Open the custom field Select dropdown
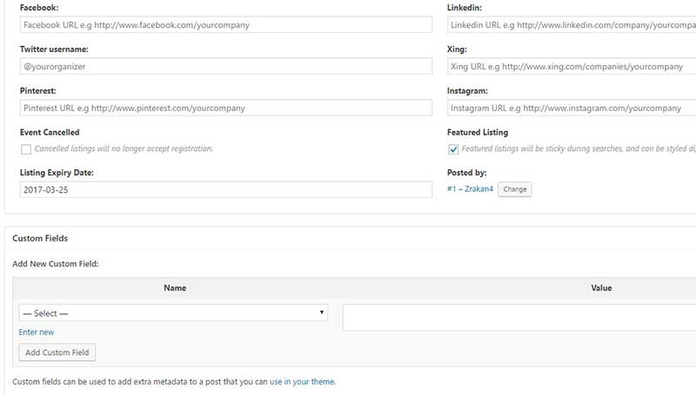This screenshot has width=696, height=395. click(173, 313)
